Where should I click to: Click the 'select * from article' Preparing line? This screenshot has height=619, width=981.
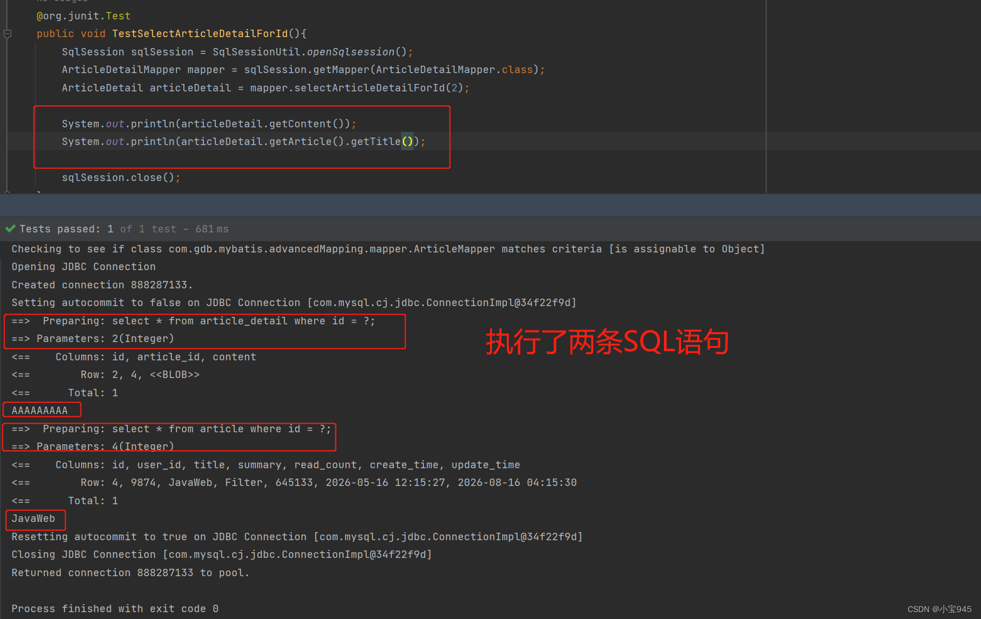[171, 429]
